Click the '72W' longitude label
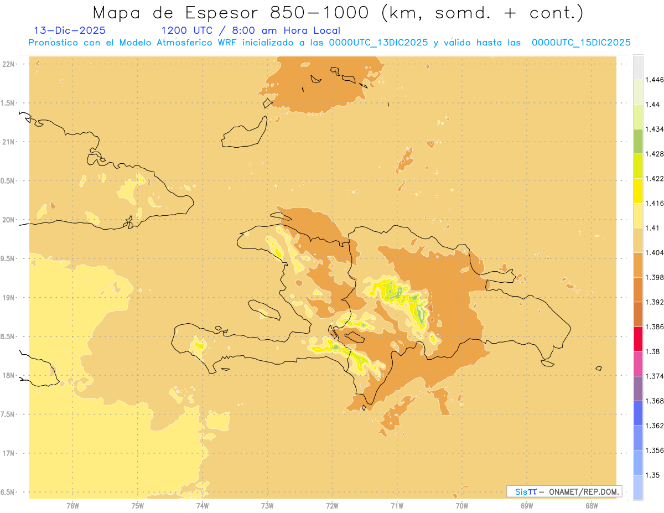Screen dimensions: 664x513 tap(332, 505)
